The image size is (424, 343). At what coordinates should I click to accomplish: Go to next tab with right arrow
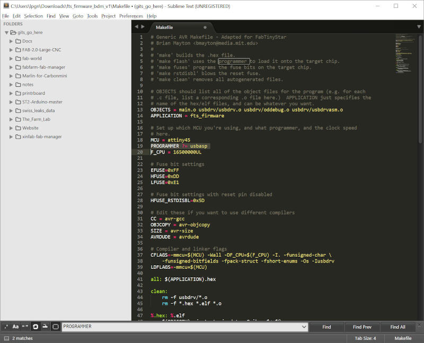(143, 26)
